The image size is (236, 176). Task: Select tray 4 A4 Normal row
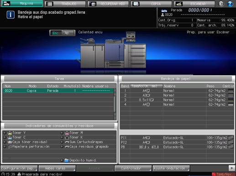[x=177, y=104]
